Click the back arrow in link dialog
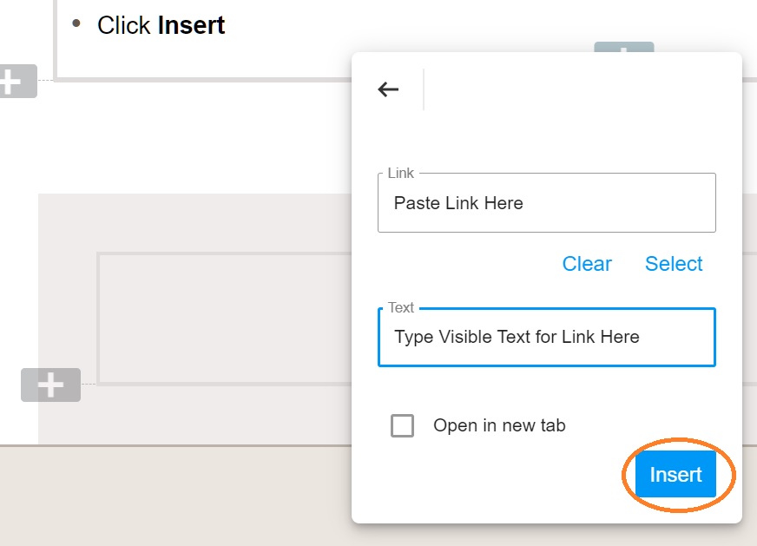This screenshot has width=757, height=546. [388, 89]
